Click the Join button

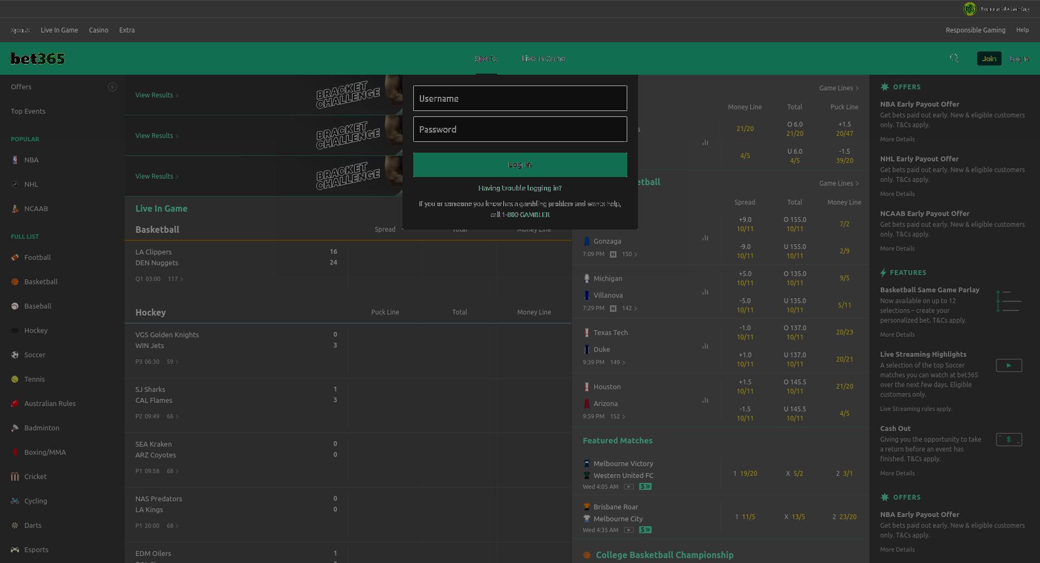point(989,58)
